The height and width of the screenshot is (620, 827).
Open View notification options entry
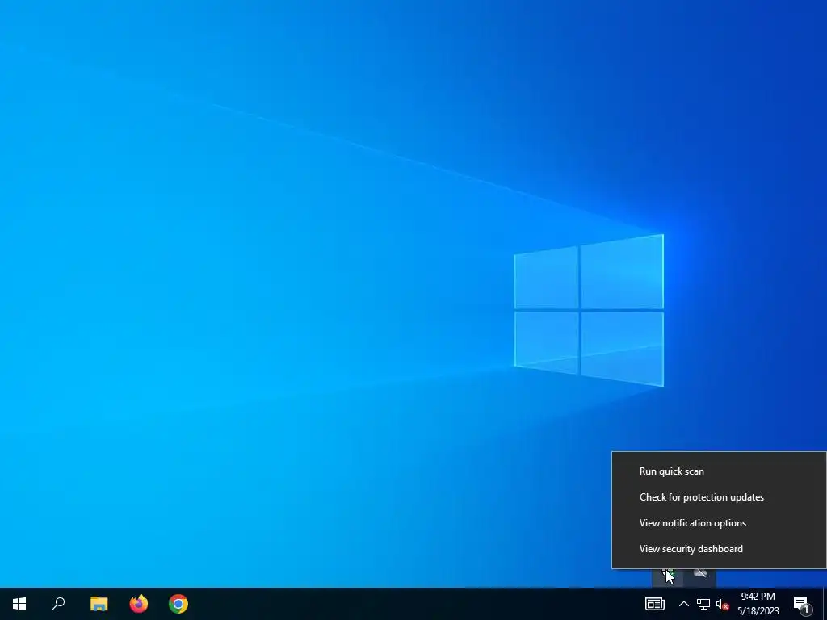point(719,523)
